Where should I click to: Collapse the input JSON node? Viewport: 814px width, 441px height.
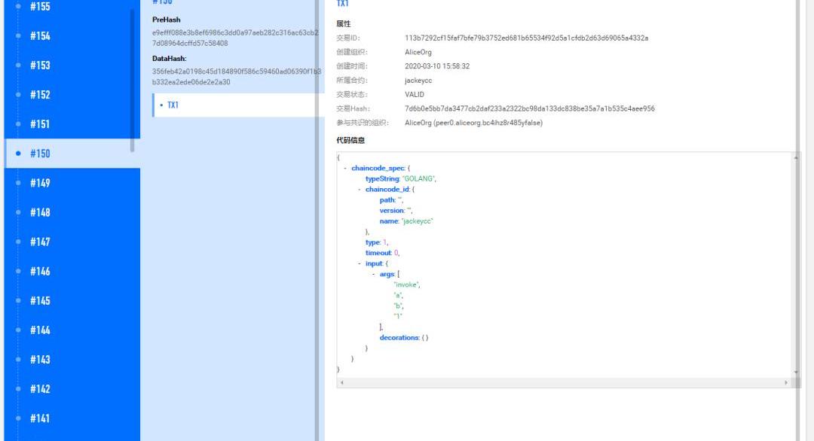tap(360, 263)
